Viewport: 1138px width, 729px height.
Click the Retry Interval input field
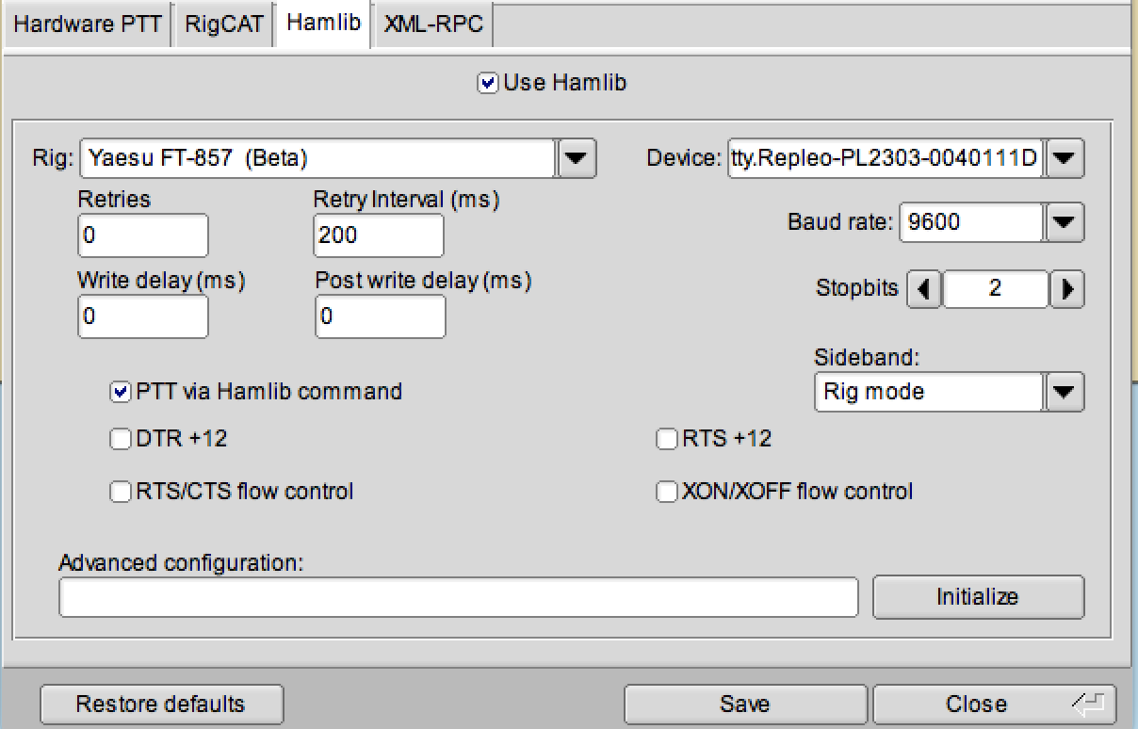(379, 235)
